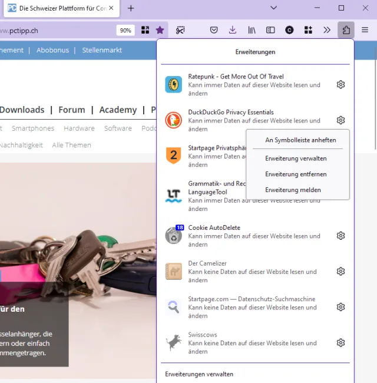Click the Cookie AutoDelete extension icon
377x383 pixels.
[173, 236]
